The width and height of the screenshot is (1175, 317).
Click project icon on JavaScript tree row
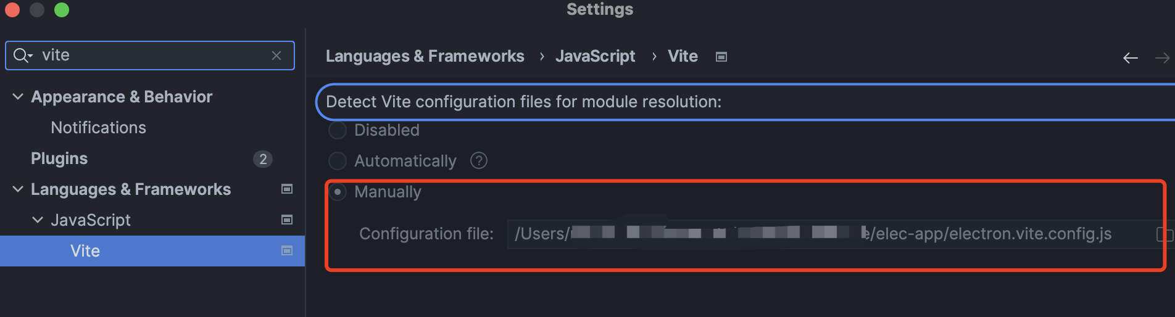[x=287, y=220]
